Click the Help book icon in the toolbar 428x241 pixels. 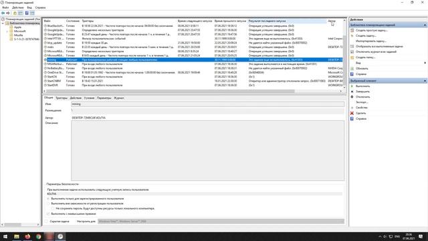27,13
